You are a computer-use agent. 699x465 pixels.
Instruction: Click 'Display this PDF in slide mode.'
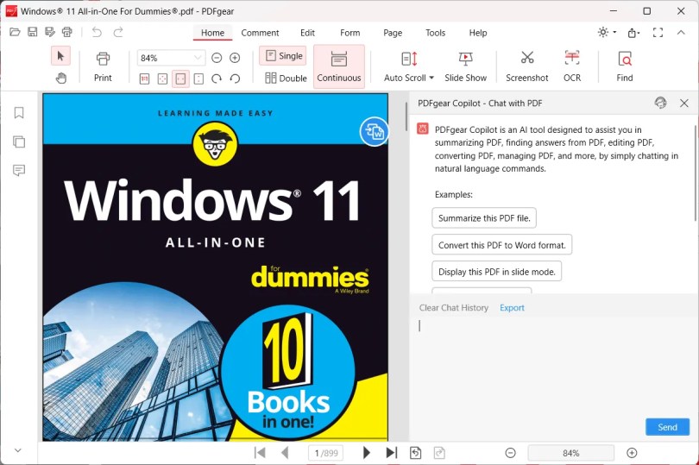click(x=496, y=272)
